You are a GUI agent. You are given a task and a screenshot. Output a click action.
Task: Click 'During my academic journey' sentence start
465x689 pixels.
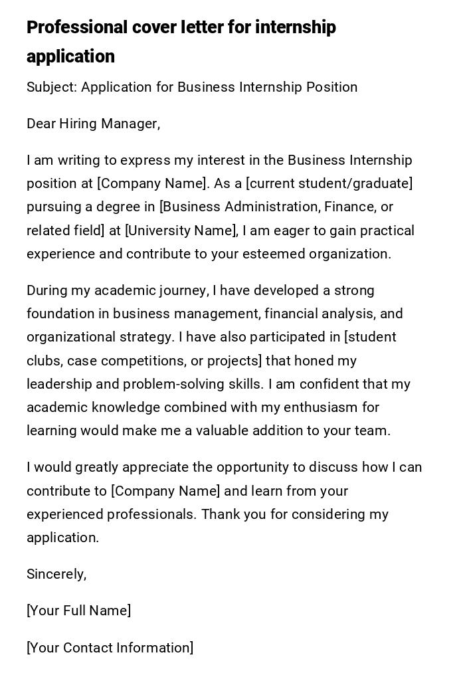117,291
